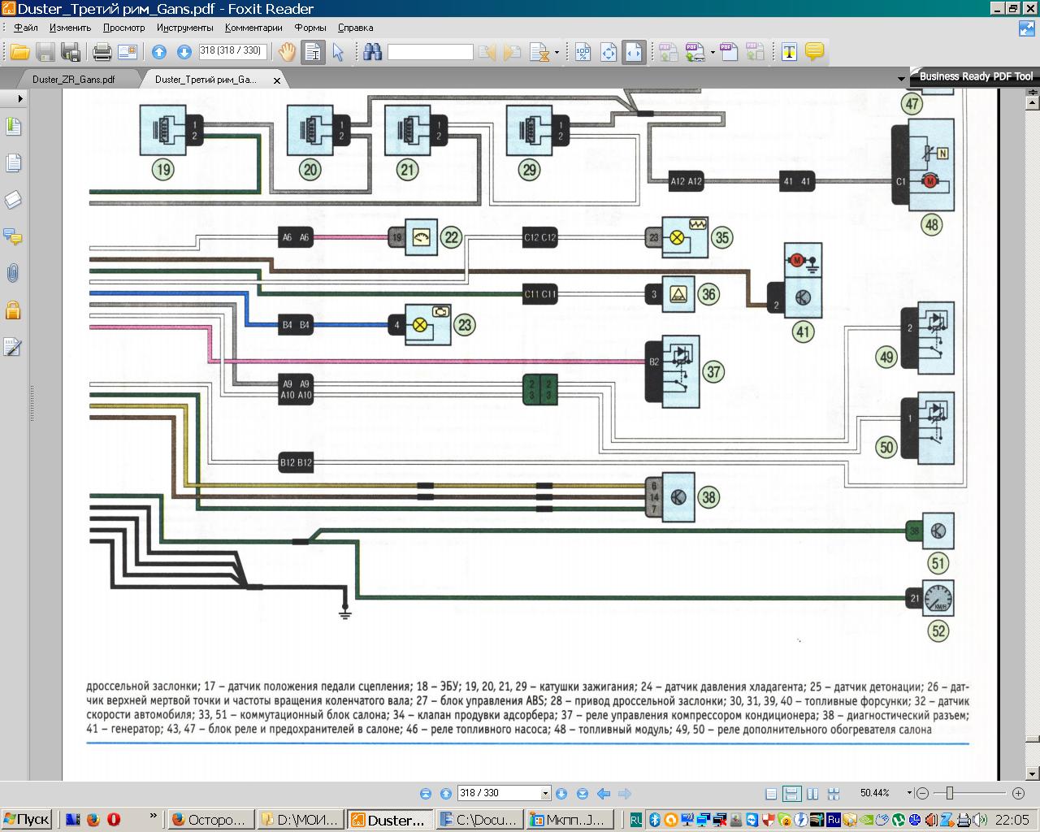Select the Hand tool
The image size is (1040, 832).
287,53
